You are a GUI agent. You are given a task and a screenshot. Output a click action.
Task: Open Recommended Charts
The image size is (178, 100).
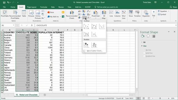click(x=72, y=15)
